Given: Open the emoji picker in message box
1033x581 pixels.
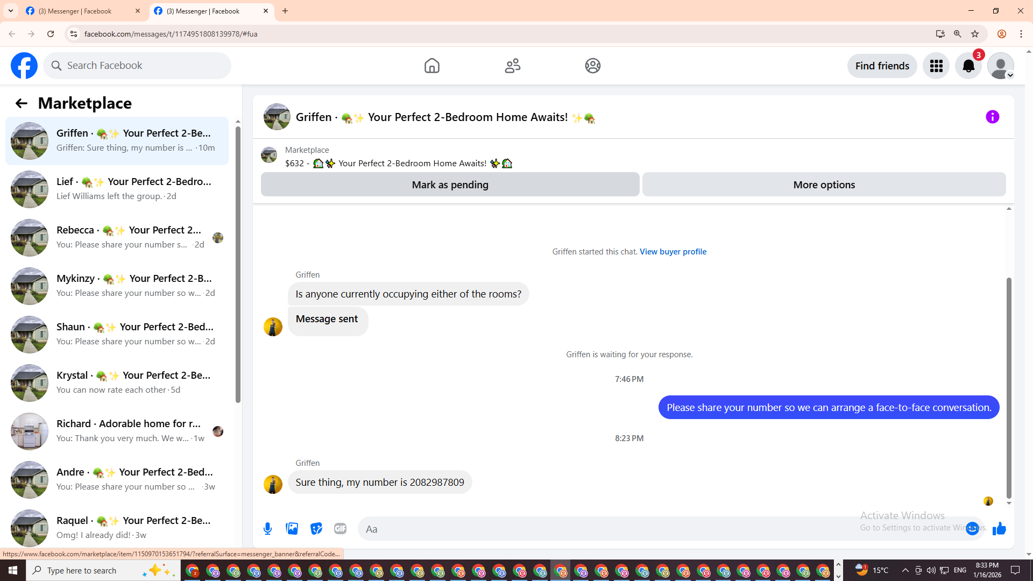Looking at the screenshot, I should point(972,529).
